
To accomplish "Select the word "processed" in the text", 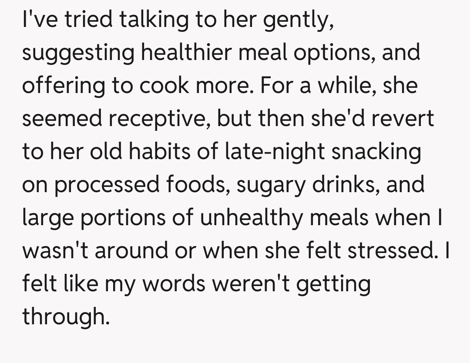I will 107,185.
